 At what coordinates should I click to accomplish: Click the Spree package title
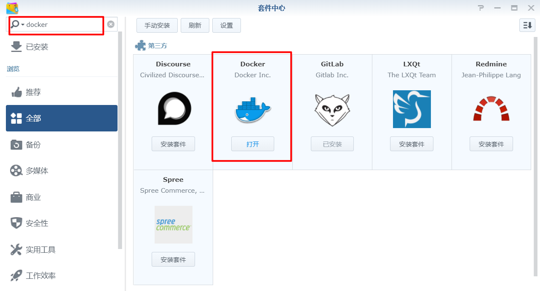173,179
